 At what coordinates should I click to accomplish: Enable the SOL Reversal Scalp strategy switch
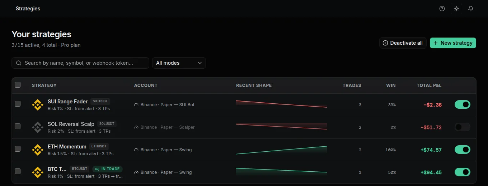pyautogui.click(x=463, y=127)
